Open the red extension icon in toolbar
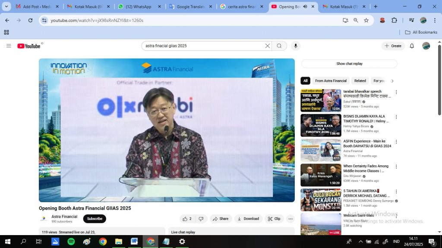This screenshot has height=248, width=442. (x=382, y=20)
